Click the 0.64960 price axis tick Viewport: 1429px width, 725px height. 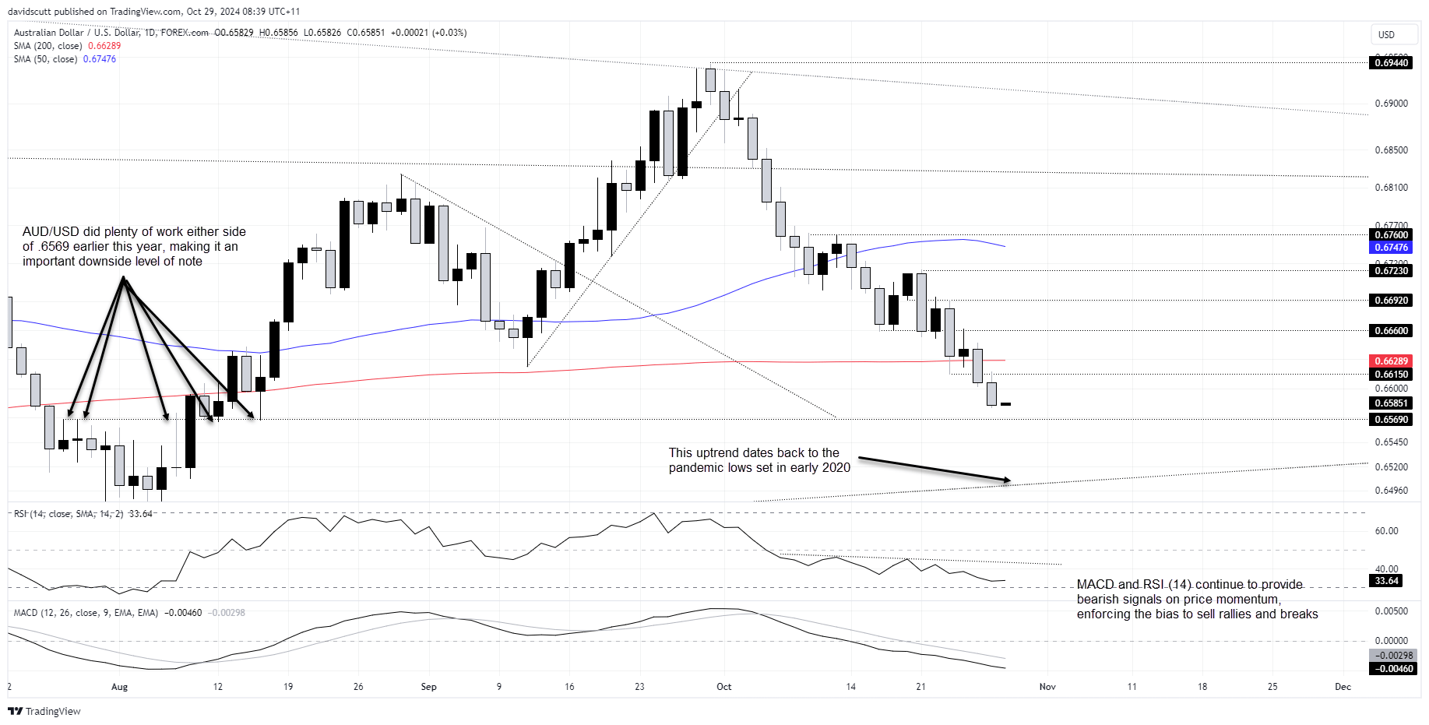1391,491
